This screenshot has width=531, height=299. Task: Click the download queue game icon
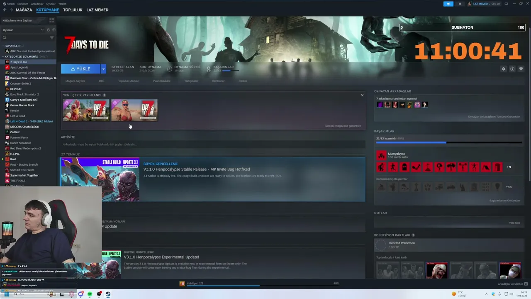coord(182,284)
